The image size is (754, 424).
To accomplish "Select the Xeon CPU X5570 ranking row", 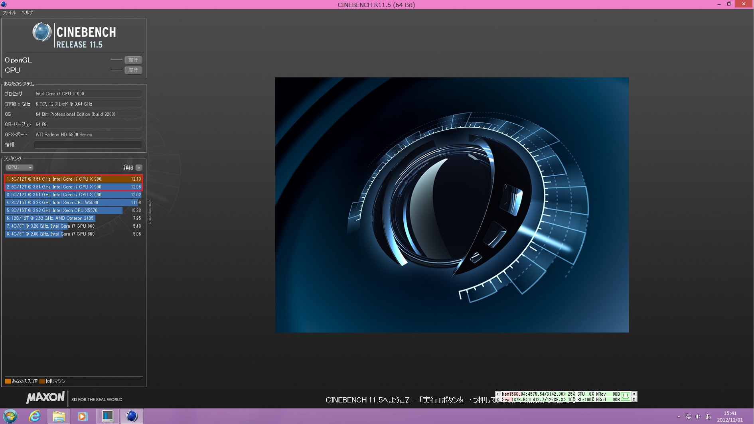I will pos(73,210).
